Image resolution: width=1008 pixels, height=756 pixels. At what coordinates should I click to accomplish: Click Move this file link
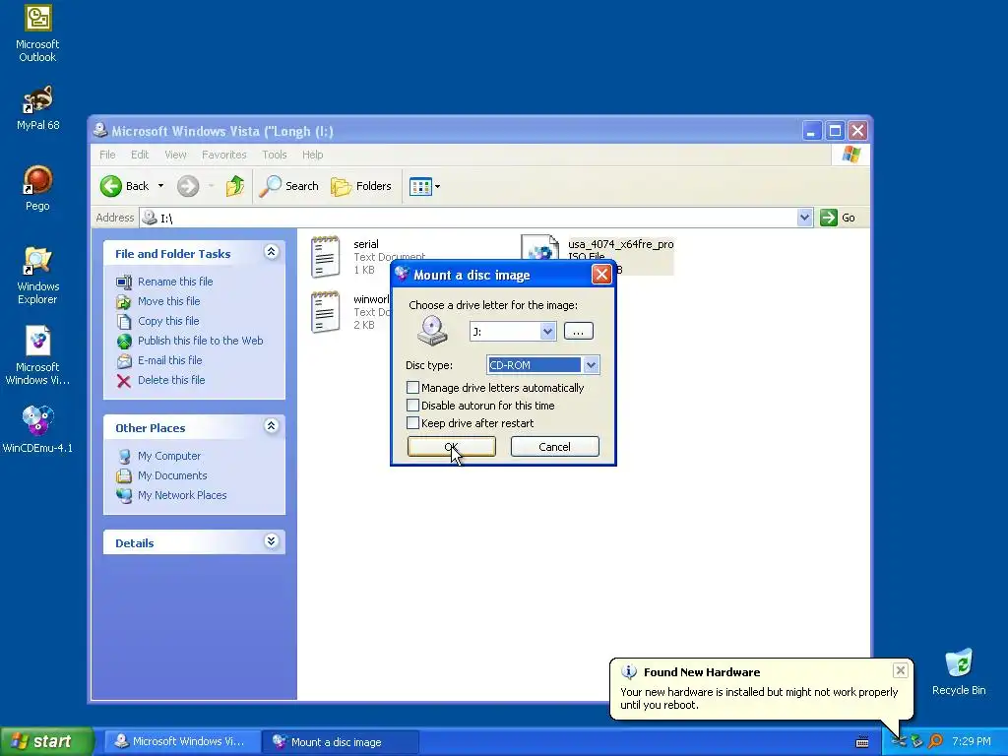tap(169, 301)
